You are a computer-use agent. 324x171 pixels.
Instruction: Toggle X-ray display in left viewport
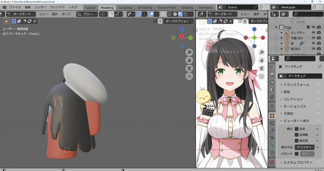163,14
